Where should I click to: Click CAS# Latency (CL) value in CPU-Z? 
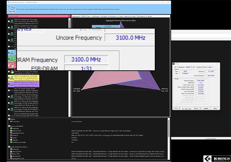pyautogui.click(x=201, y=85)
